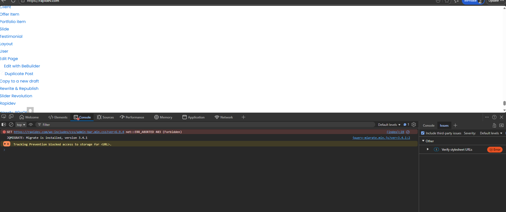Toggle the console sidebar panel icon
Screen dimensions: 506x212
click(4, 125)
